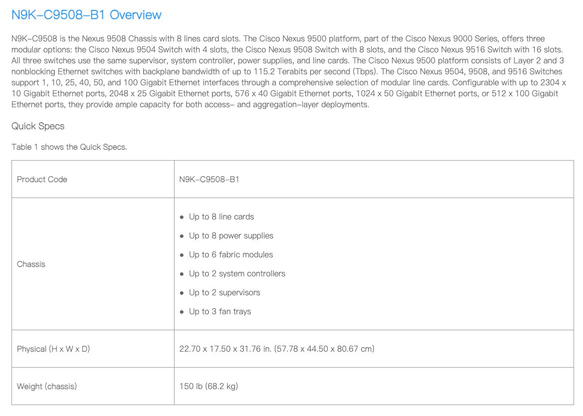Click the 'Up to 3 fan trays' bullet
This screenshot has width=583, height=416.
(x=220, y=312)
